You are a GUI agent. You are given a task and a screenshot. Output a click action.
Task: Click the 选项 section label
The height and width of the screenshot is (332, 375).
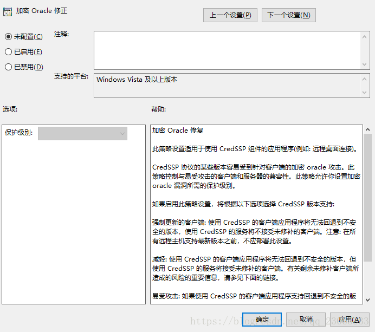point(10,109)
